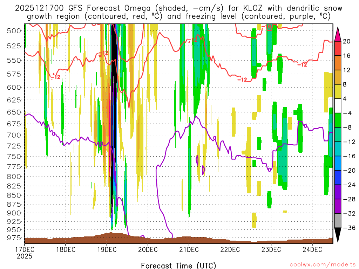Click the 725 pressure level label

pos(14,146)
